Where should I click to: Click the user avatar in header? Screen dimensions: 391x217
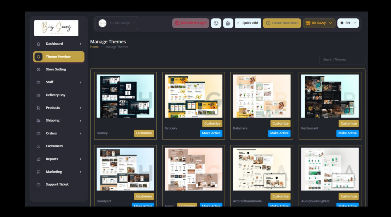102,23
